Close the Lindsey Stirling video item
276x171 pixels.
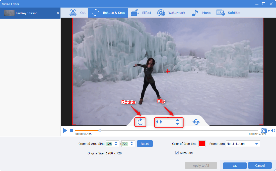click(58, 13)
